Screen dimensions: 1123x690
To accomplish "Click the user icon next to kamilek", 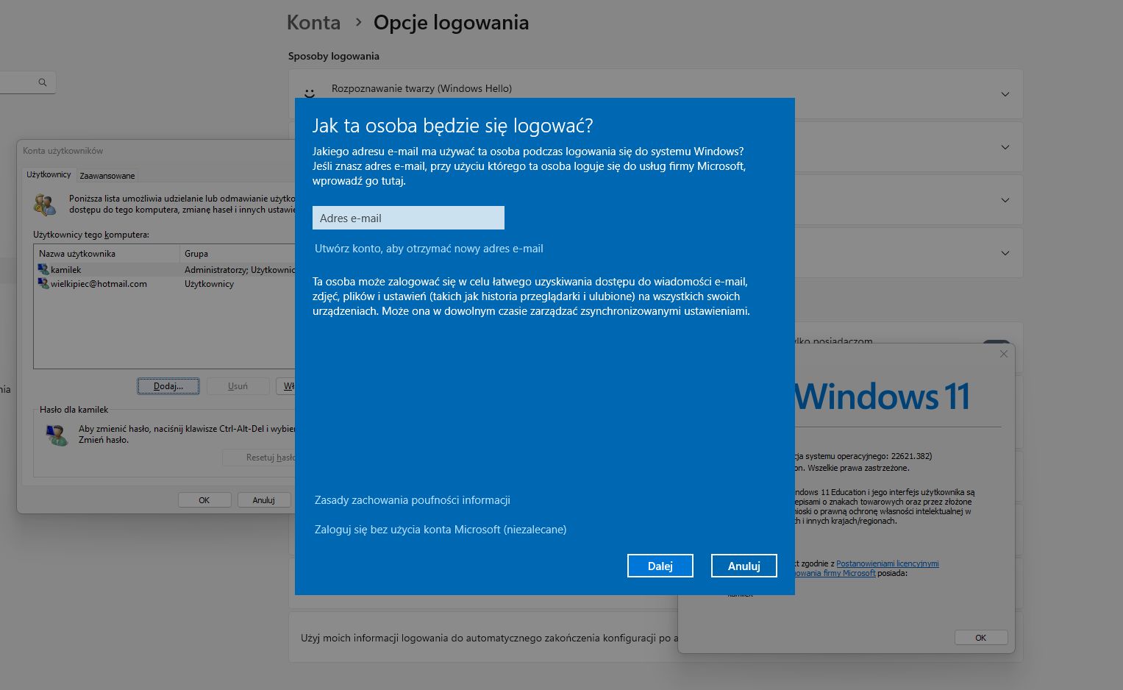I will pos(43,270).
